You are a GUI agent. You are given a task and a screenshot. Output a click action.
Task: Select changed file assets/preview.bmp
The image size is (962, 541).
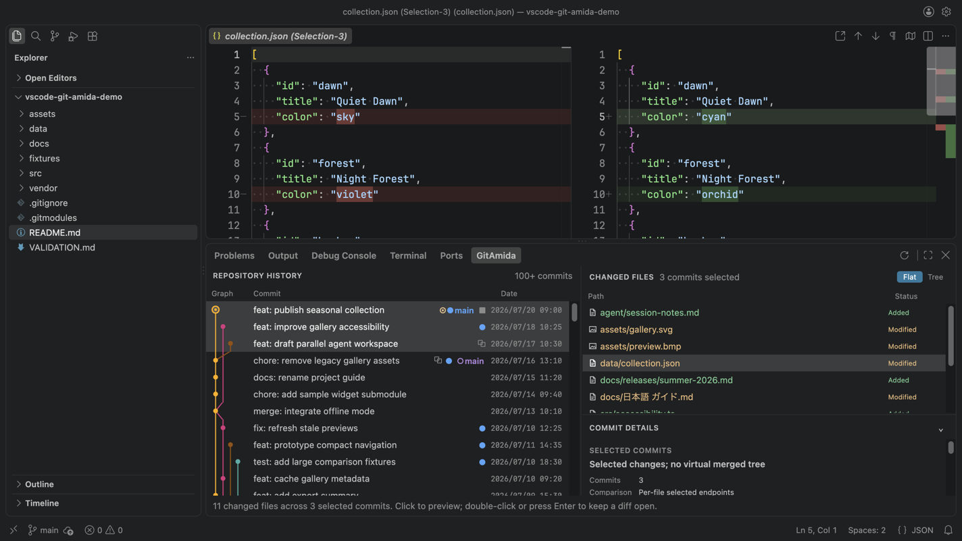pyautogui.click(x=764, y=346)
